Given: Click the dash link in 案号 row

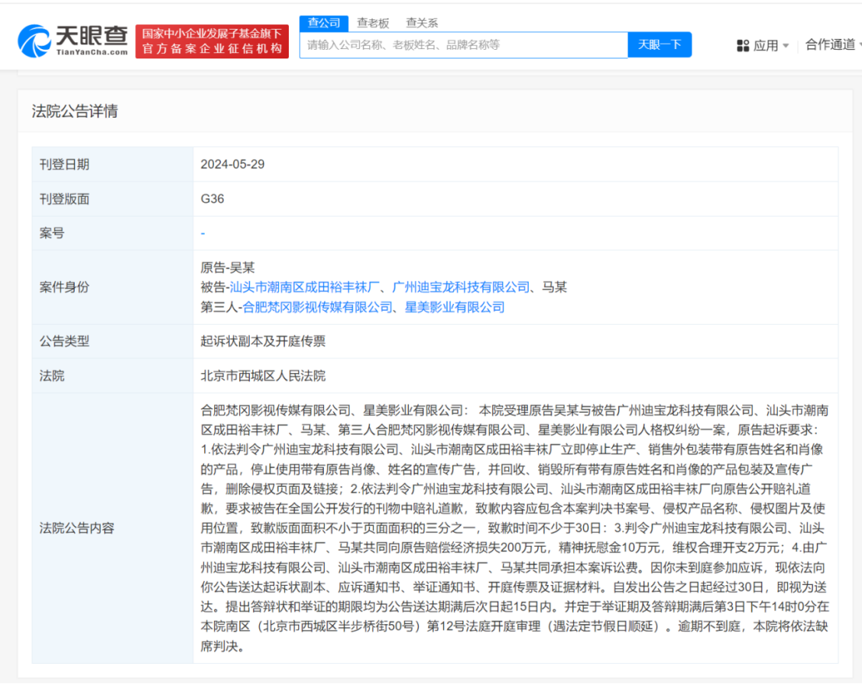Looking at the screenshot, I should point(202,232).
